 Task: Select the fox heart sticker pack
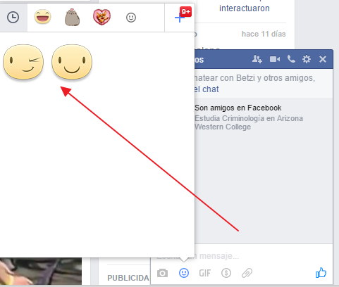coord(101,17)
